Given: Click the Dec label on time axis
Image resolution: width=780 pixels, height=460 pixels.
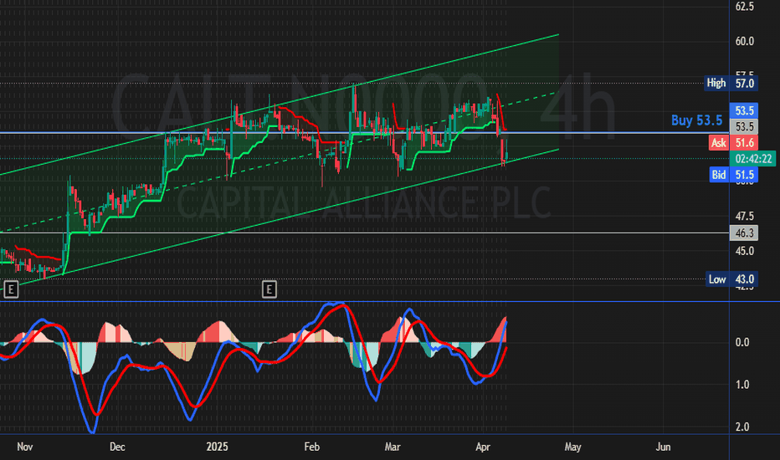Looking at the screenshot, I should [x=117, y=447].
